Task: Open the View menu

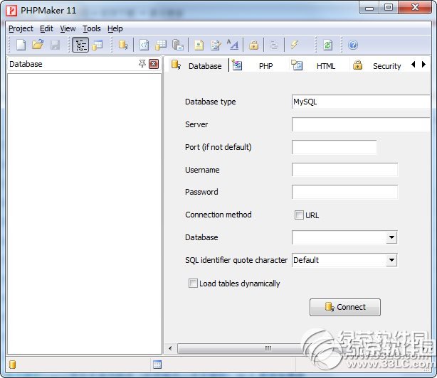Action: point(68,28)
